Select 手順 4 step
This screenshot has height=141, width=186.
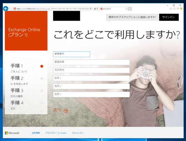[17, 103]
